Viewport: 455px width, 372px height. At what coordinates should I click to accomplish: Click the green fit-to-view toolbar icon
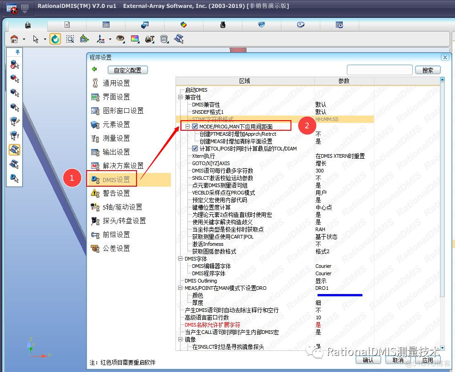84,39
